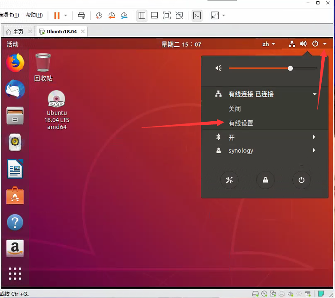
Task: Collapse the system menu arrow in the top bar
Action: [x=325, y=44]
